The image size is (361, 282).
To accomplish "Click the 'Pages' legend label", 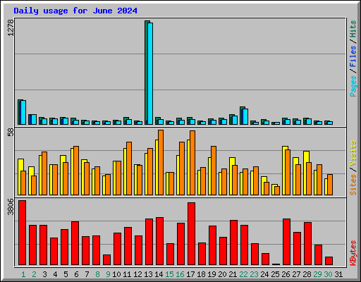I will [353, 86].
